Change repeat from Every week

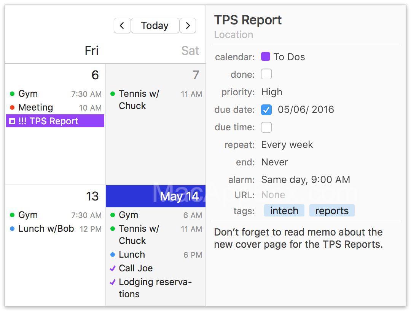click(287, 144)
